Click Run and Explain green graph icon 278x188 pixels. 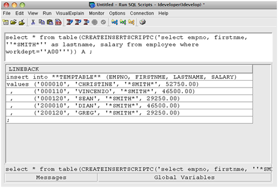[123, 22]
